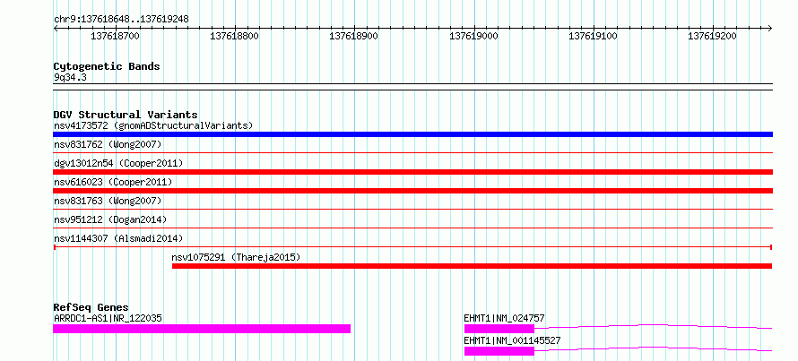Open ARRDC1-AS1|NR_122035 gene label
Image resolution: width=798 pixels, height=361 pixels.
[x=108, y=318]
